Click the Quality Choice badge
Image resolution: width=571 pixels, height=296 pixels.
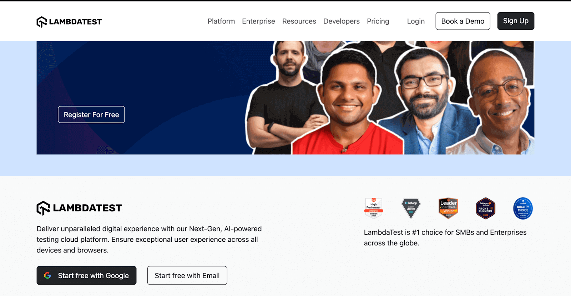pyautogui.click(x=523, y=208)
